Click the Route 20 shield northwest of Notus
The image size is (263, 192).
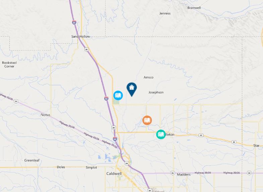[x=16, y=101]
